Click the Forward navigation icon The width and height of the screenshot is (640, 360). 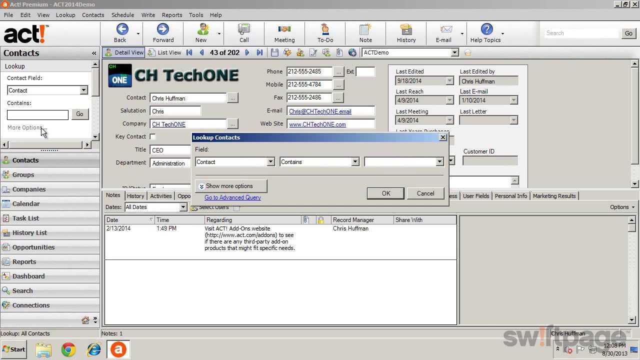[163, 33]
